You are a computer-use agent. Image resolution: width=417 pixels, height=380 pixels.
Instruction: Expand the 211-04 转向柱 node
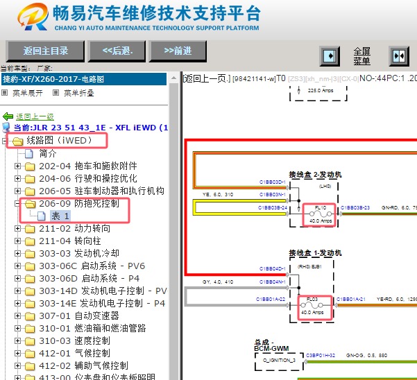coord(17,241)
